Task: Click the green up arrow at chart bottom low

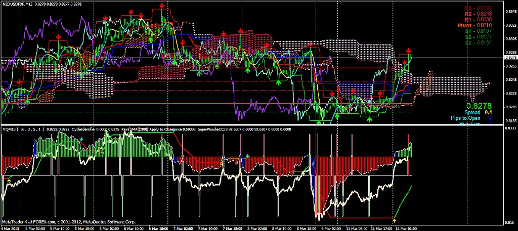Action: [x=319, y=121]
